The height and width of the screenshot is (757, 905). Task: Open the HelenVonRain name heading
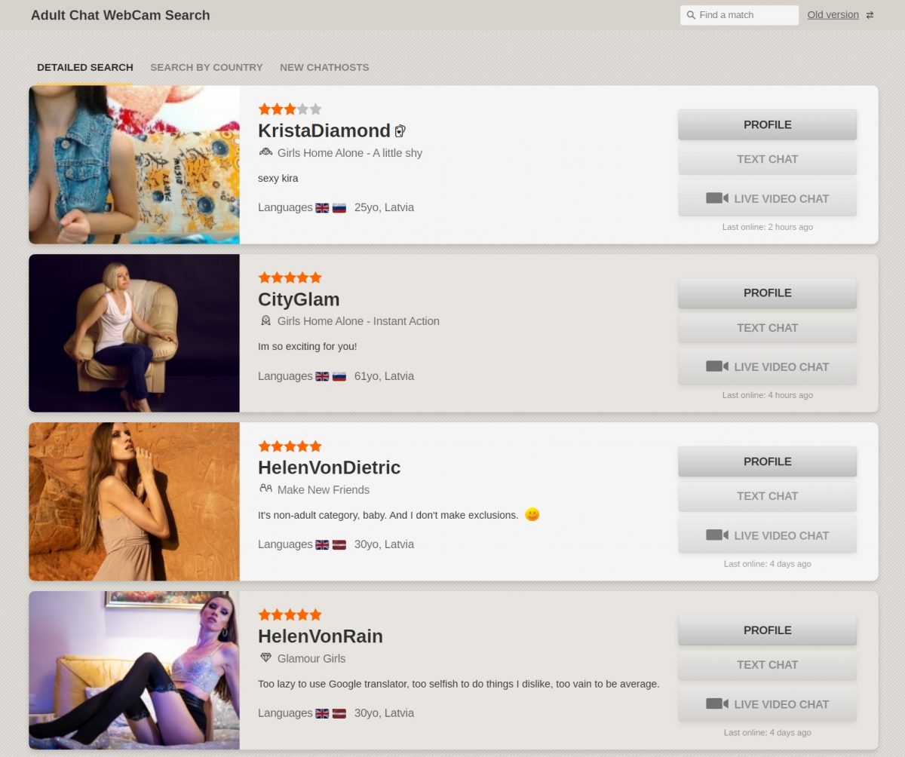point(321,636)
